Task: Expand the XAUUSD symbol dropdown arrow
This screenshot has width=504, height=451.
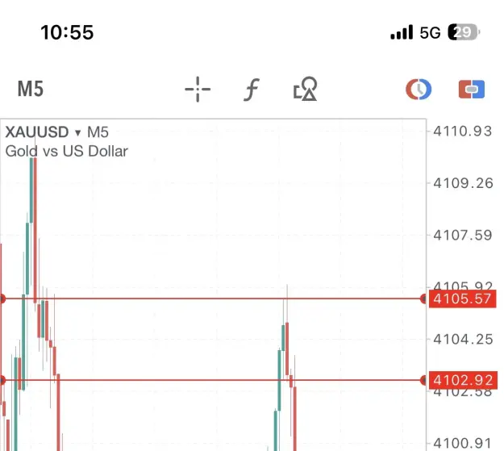Action: 77,132
